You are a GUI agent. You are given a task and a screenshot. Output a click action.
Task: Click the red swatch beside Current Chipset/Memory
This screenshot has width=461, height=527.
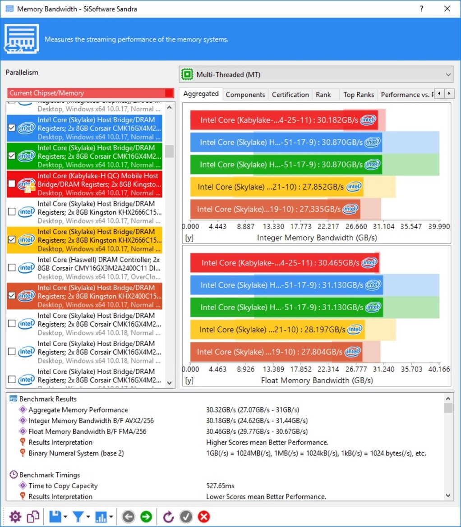coord(169,93)
